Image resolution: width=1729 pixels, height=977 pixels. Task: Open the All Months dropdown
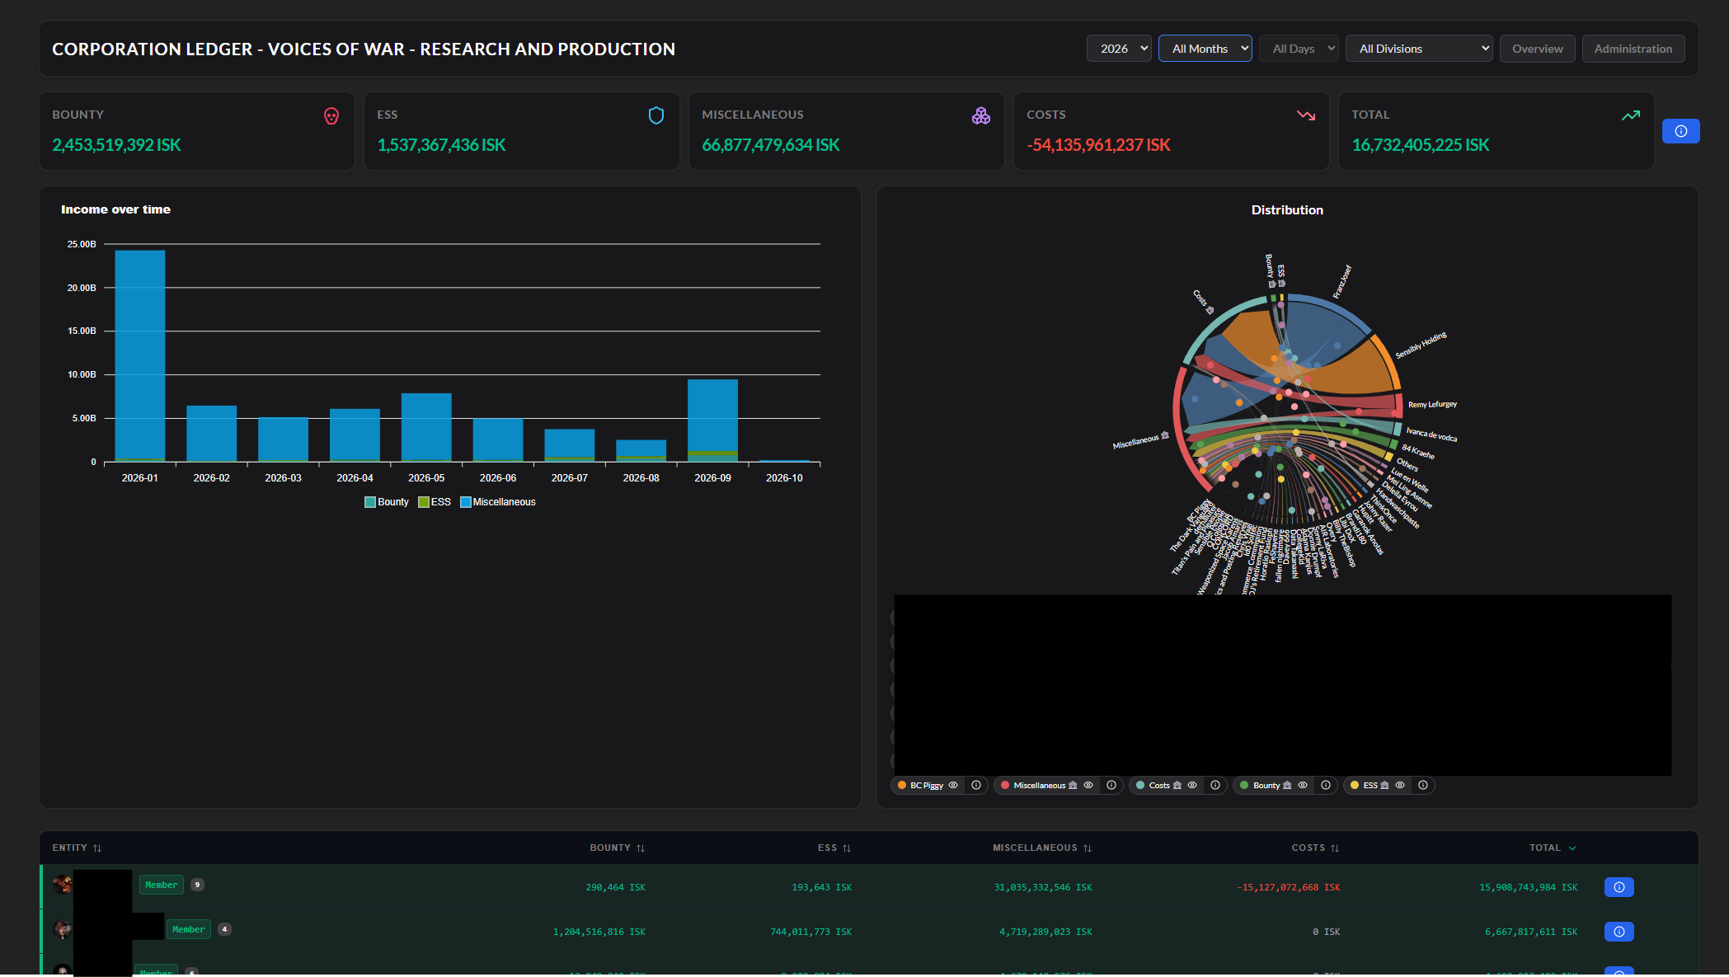[x=1205, y=49]
